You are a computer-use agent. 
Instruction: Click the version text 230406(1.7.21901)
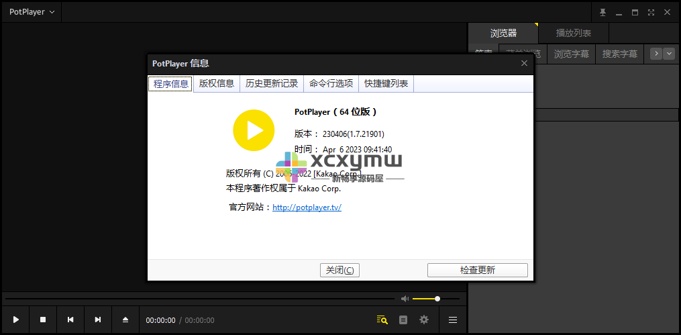tap(354, 134)
